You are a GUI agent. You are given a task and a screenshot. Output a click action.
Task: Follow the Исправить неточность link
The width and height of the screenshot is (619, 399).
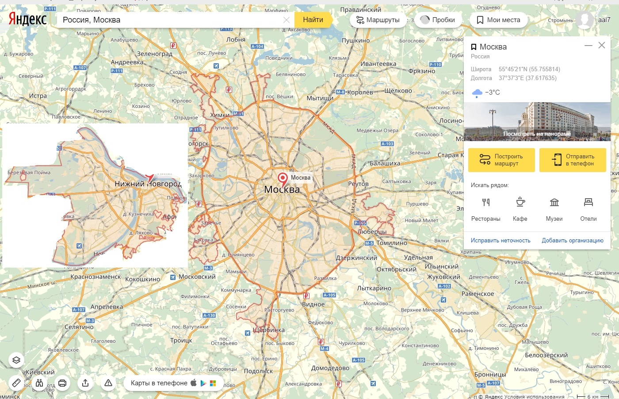(501, 241)
